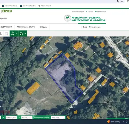This screenshot has width=129, height=124.
Task: Click switch to English link
Action: click(x=78, y=11)
